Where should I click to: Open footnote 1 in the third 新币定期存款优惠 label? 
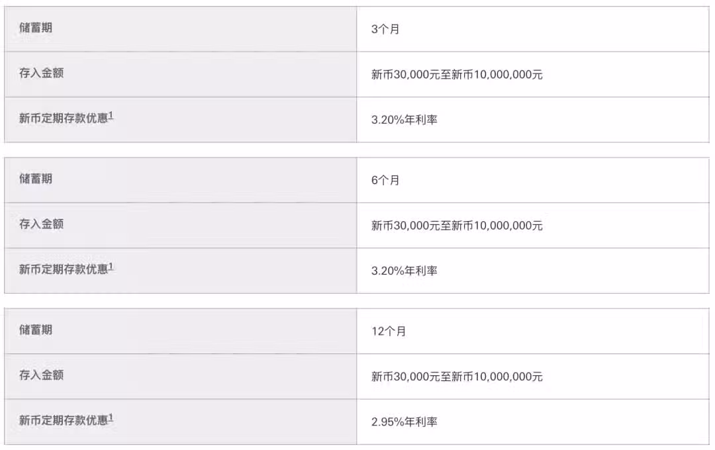(111, 418)
